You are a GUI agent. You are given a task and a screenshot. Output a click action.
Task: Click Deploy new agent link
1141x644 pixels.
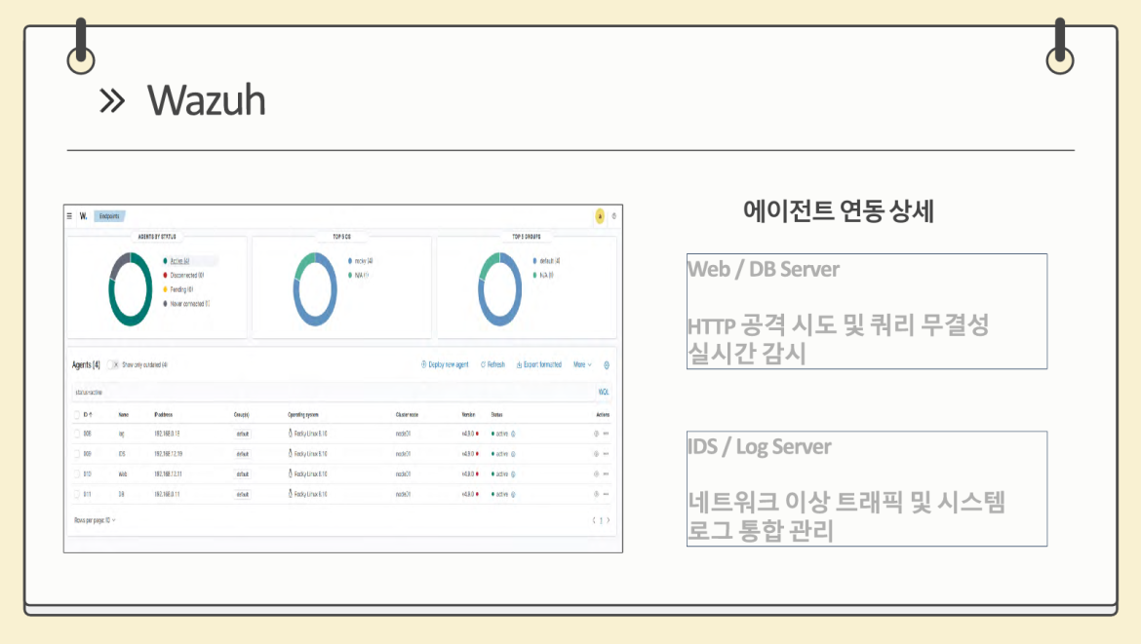point(445,365)
